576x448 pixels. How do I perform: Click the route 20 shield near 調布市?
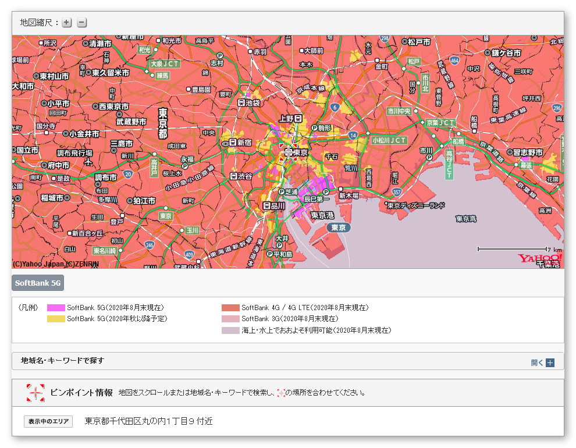128,174
